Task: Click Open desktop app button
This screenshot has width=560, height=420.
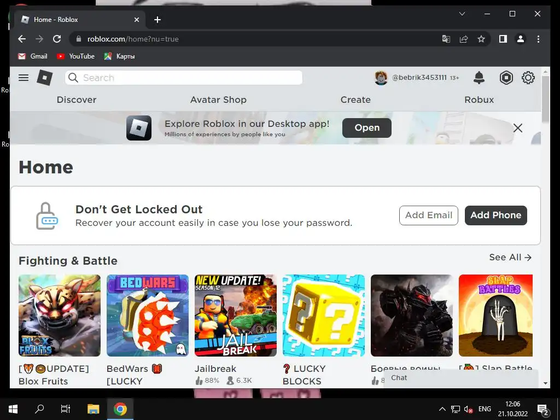Action: [367, 128]
